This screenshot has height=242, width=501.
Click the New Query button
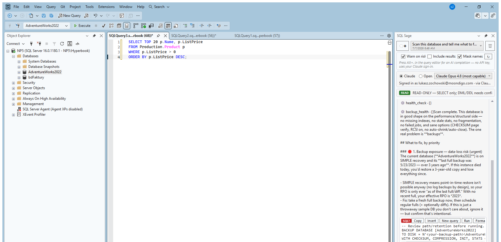(x=69, y=16)
